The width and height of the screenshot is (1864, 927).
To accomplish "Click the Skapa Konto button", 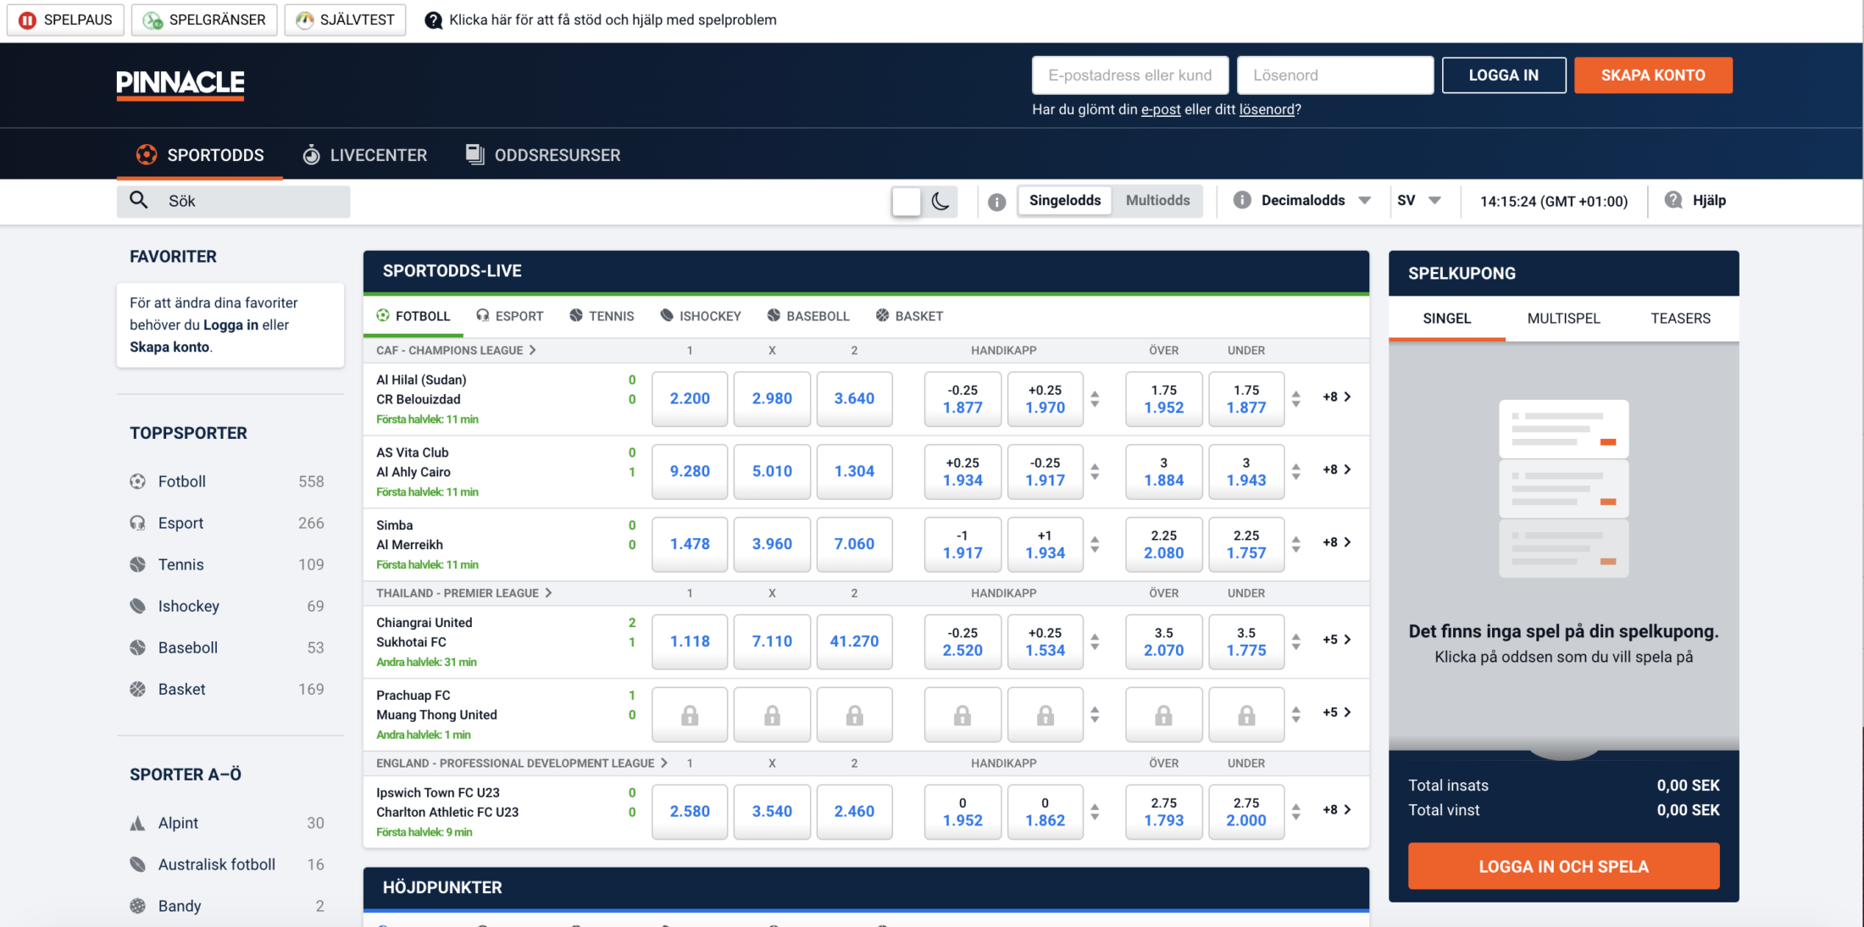I will click(x=1652, y=75).
